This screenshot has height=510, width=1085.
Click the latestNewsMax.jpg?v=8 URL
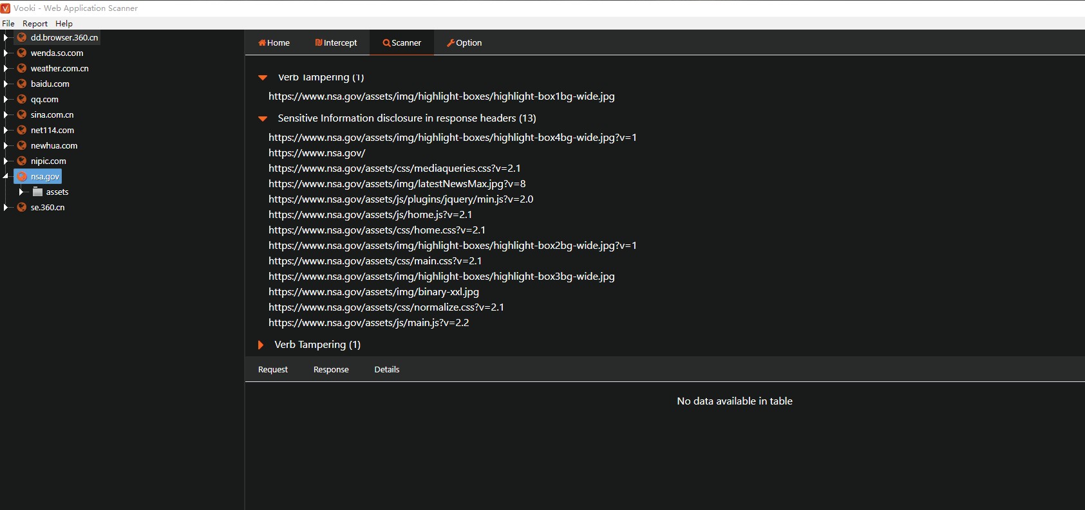(x=397, y=184)
